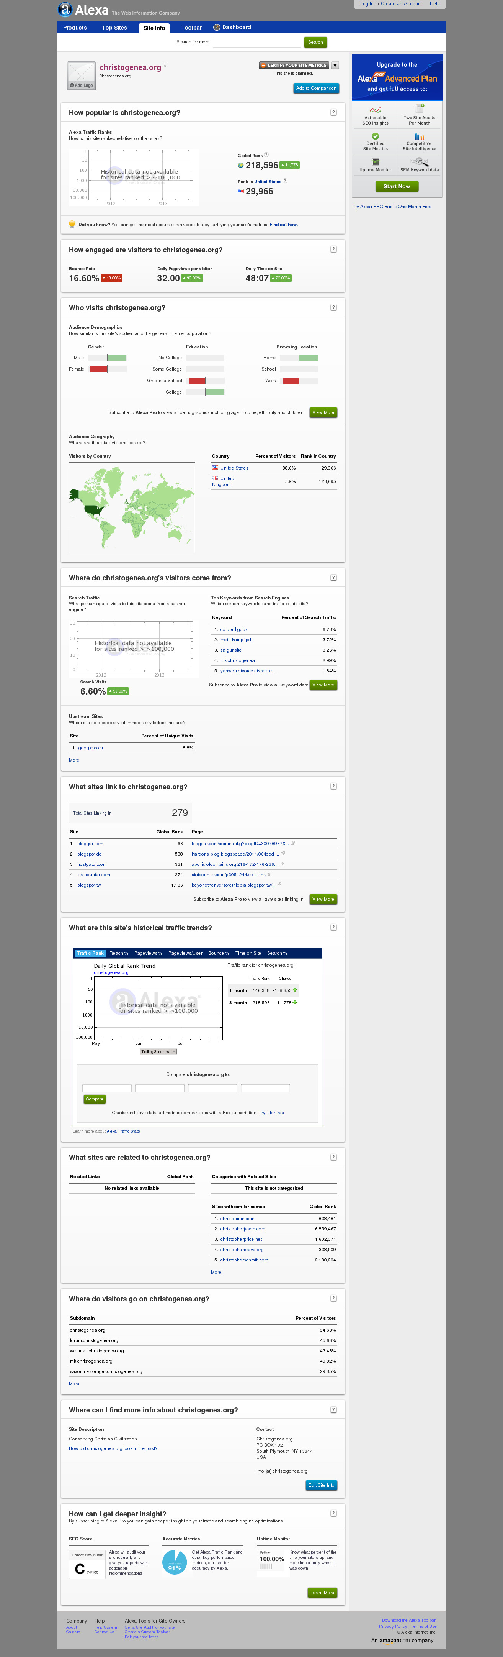
Task: Open the Toolbar tab
Action: click(191, 28)
